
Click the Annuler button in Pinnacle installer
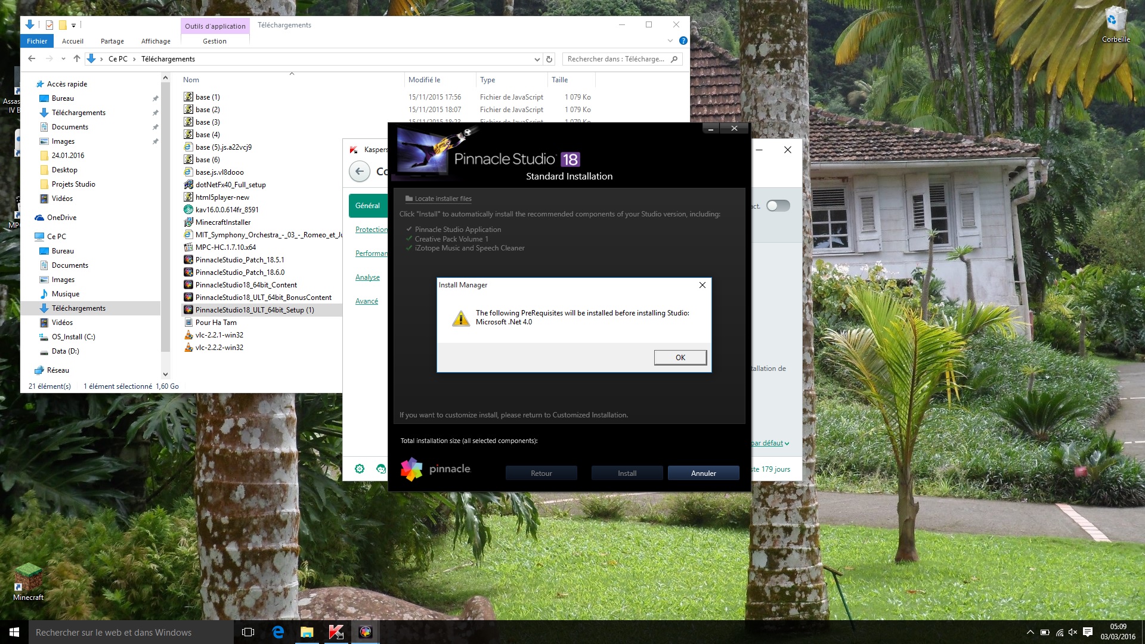pos(703,473)
